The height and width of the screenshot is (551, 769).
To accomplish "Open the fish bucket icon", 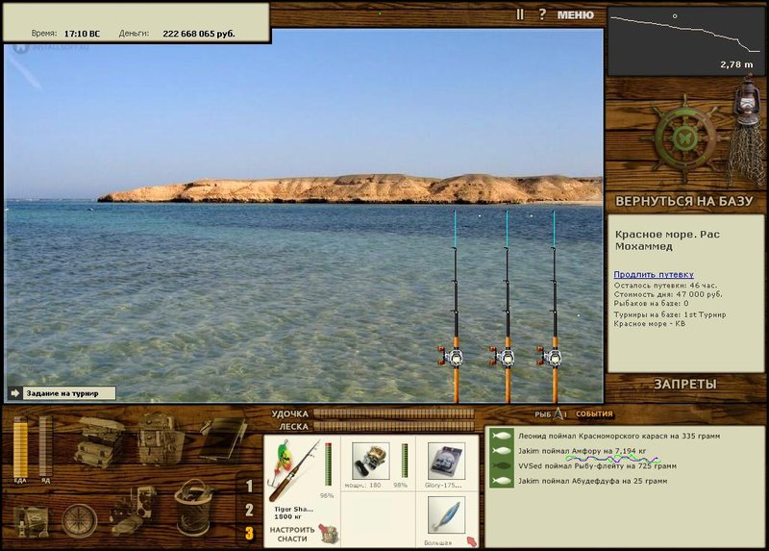I will [194, 508].
